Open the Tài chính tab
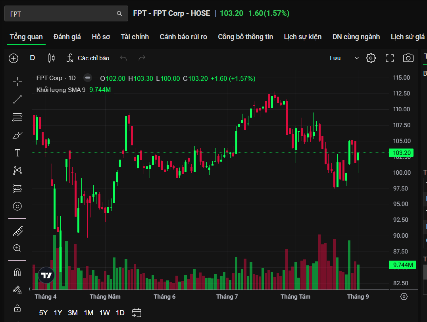The image size is (427, 322). pyautogui.click(x=135, y=37)
